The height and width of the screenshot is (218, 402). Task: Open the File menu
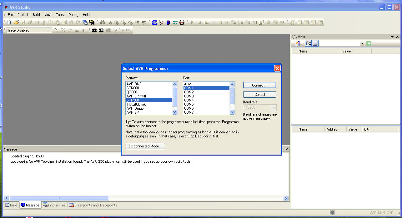10,15
